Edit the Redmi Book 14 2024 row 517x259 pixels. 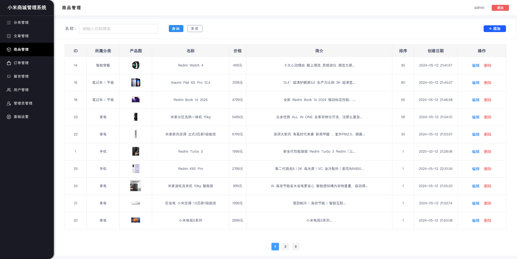[476, 100]
